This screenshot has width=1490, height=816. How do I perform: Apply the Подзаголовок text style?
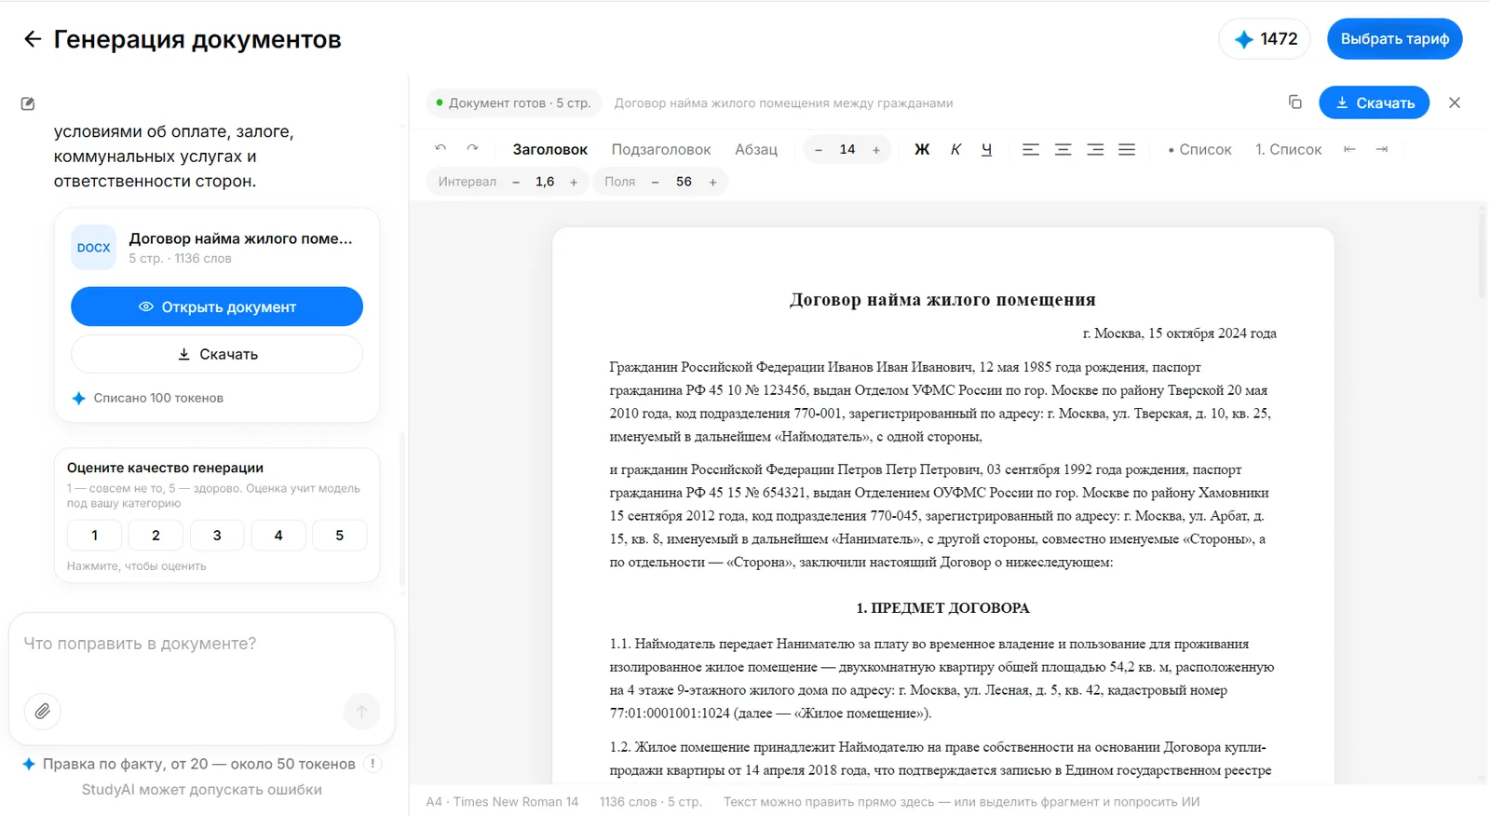[x=661, y=149]
